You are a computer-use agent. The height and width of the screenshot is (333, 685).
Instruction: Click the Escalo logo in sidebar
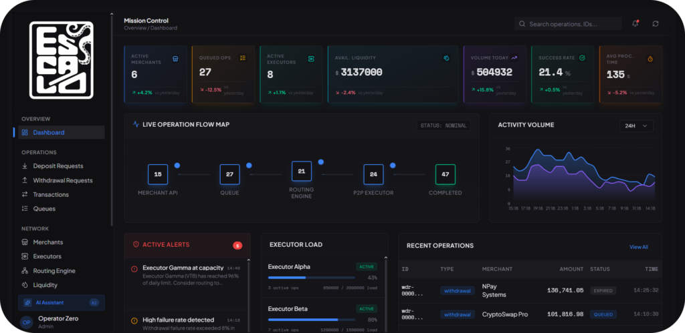pyautogui.click(x=61, y=60)
